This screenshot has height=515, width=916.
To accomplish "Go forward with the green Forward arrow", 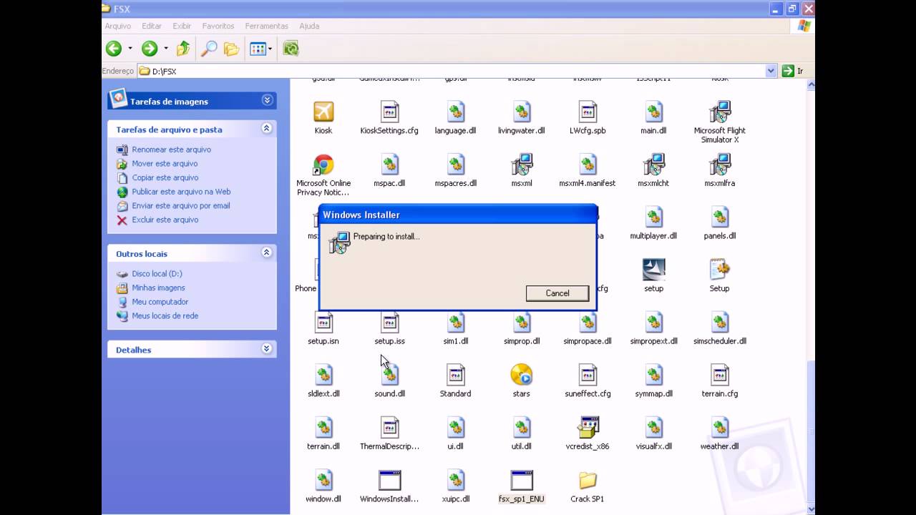I will point(150,49).
